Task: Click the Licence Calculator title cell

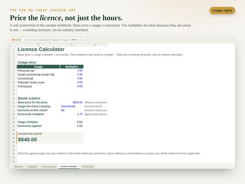Action: tap(41, 49)
